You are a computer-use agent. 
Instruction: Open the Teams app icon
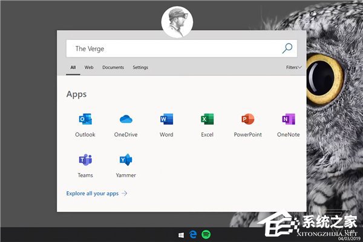click(x=85, y=160)
